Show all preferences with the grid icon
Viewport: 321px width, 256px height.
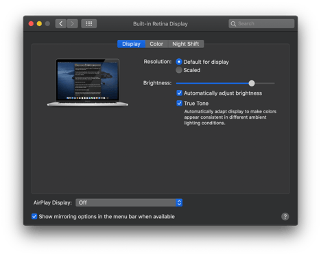[89, 23]
